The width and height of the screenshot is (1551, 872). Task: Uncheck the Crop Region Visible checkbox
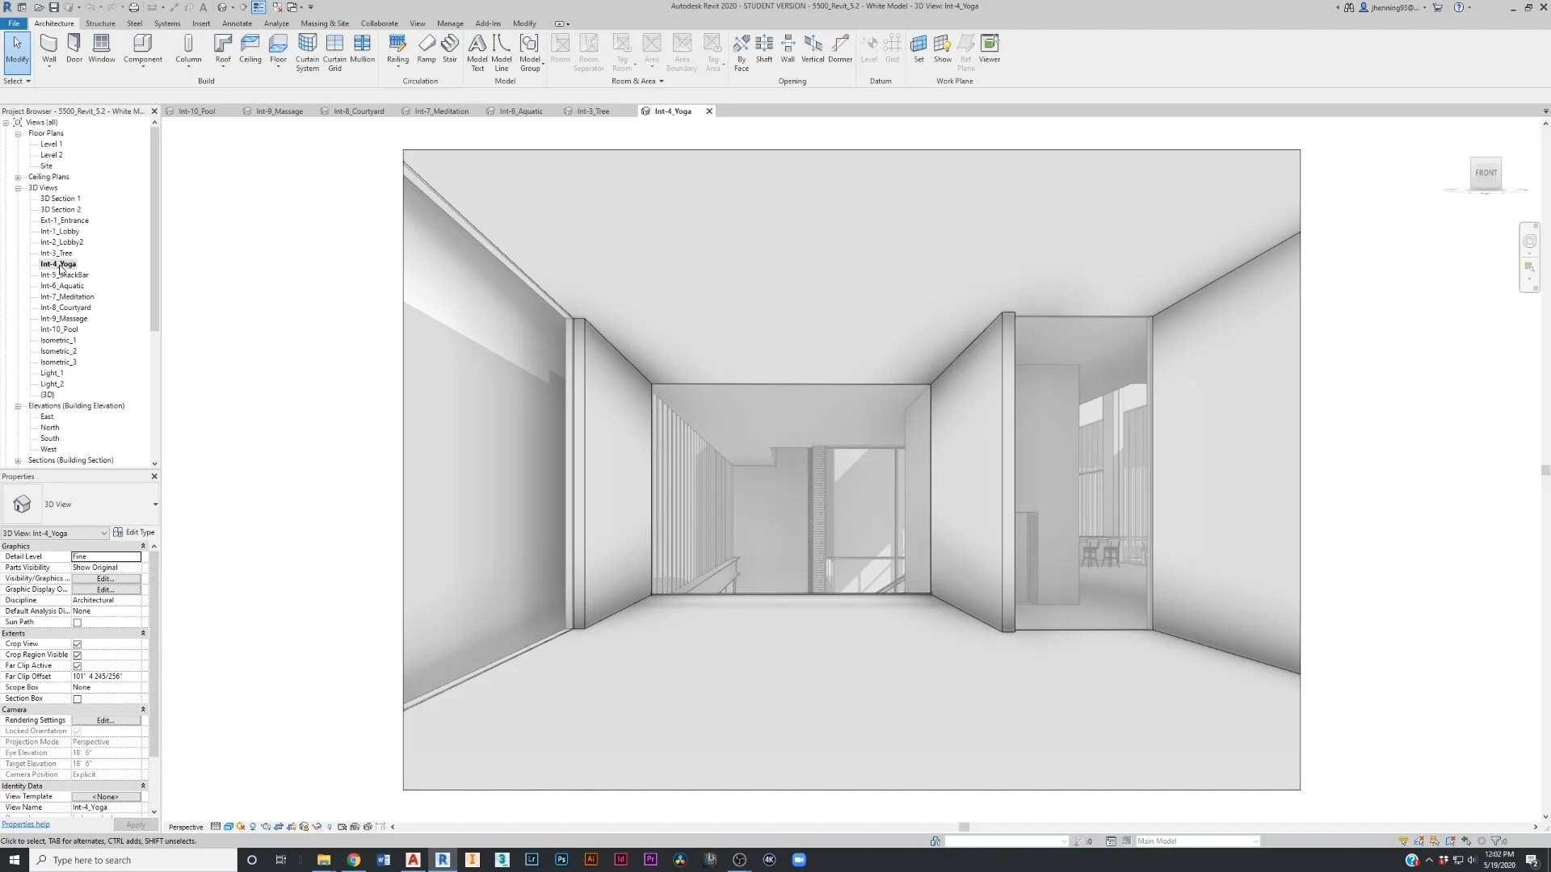(78, 655)
